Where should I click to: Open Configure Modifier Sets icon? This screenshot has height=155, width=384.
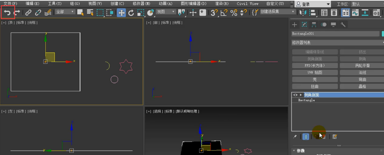point(335,137)
